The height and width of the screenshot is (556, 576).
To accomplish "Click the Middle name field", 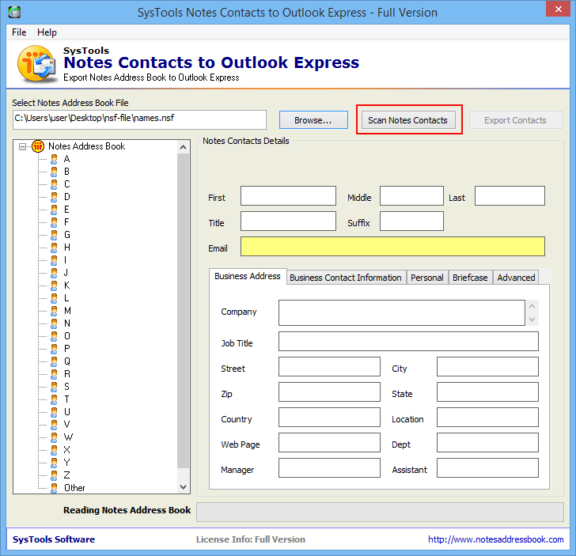I will [x=411, y=195].
